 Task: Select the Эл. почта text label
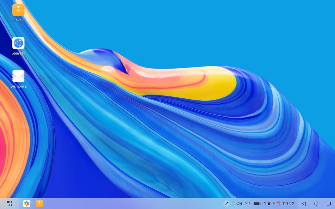(18, 86)
